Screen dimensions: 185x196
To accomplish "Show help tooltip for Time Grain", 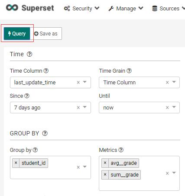I will point(129,71).
